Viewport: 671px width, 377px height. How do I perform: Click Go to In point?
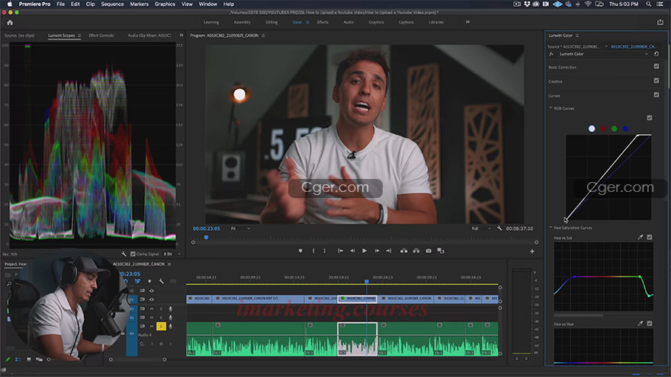[x=340, y=251]
